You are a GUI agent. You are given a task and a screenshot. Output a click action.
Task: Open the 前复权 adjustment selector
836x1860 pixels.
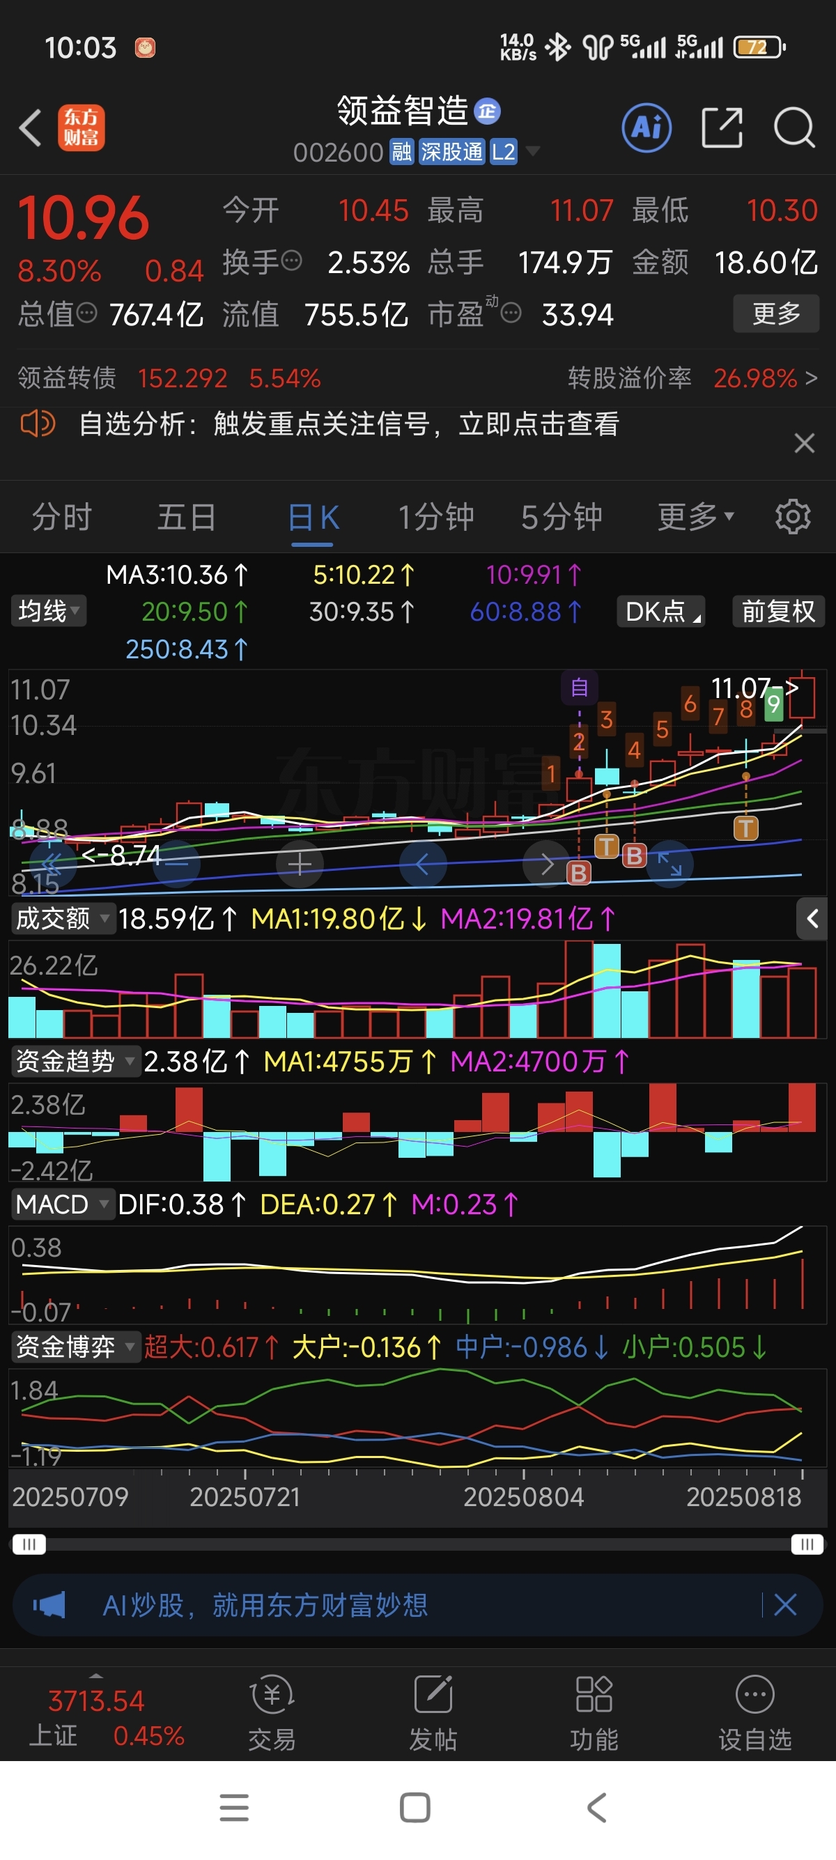point(778,611)
